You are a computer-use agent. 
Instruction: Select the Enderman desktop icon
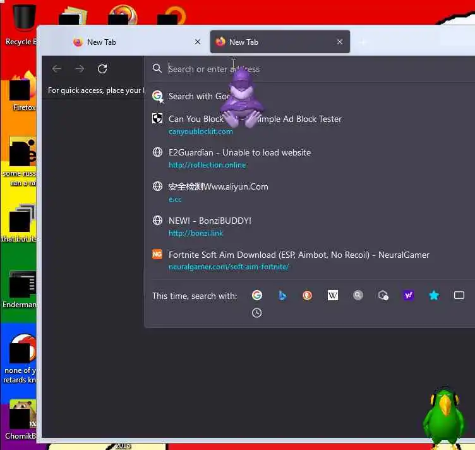click(x=21, y=289)
